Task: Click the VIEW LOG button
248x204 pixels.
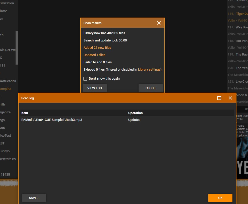Action: 95,88
